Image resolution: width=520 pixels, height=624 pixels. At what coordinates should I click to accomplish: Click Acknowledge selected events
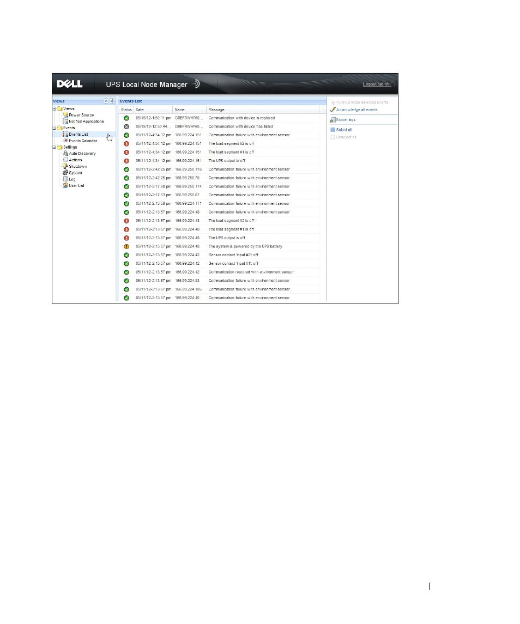(x=362, y=102)
